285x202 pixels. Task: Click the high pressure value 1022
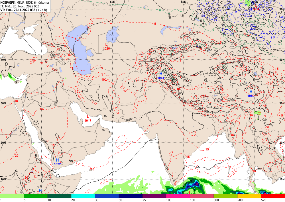point(58,164)
